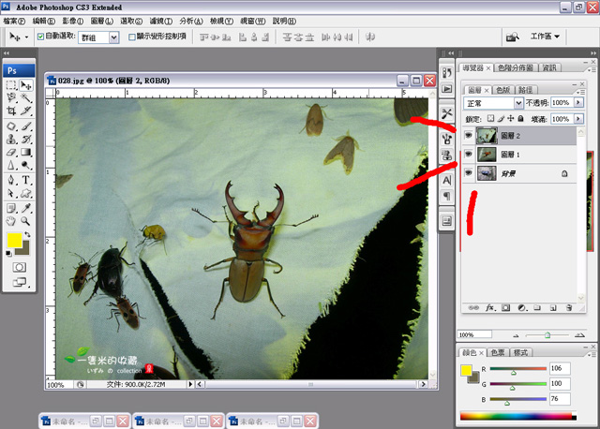This screenshot has width=600, height=429.
Task: Switch to the 資訊 panel tab
Action: (549, 67)
